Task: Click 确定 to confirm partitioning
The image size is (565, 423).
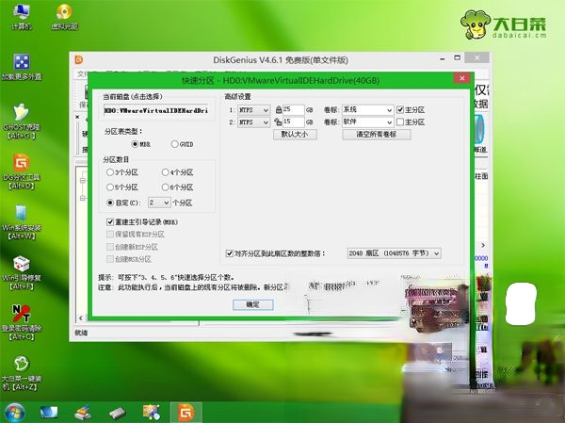Action: click(x=252, y=304)
